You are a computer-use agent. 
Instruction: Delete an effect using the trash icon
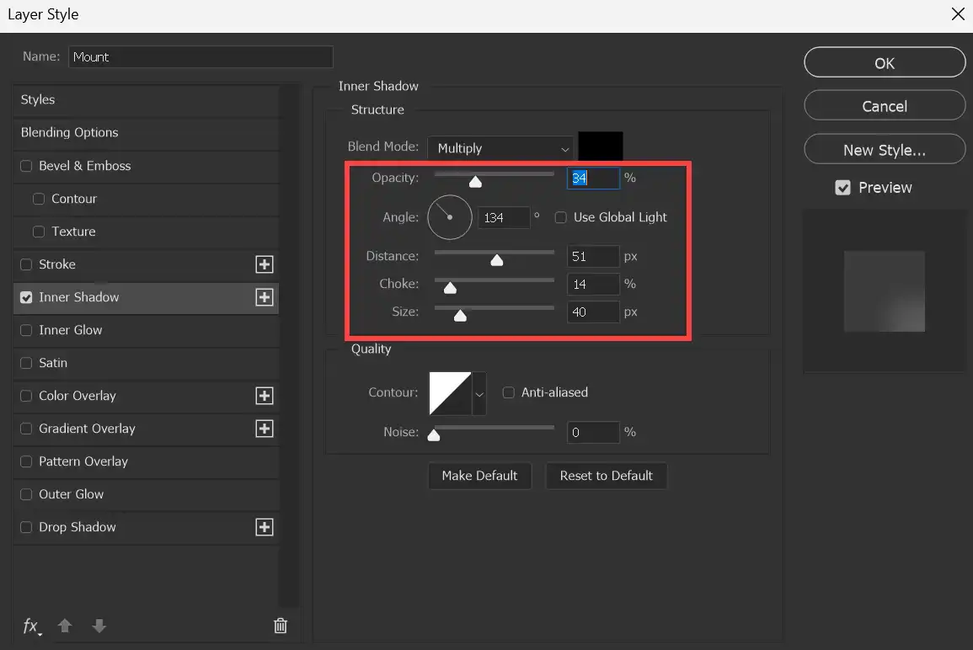281,626
